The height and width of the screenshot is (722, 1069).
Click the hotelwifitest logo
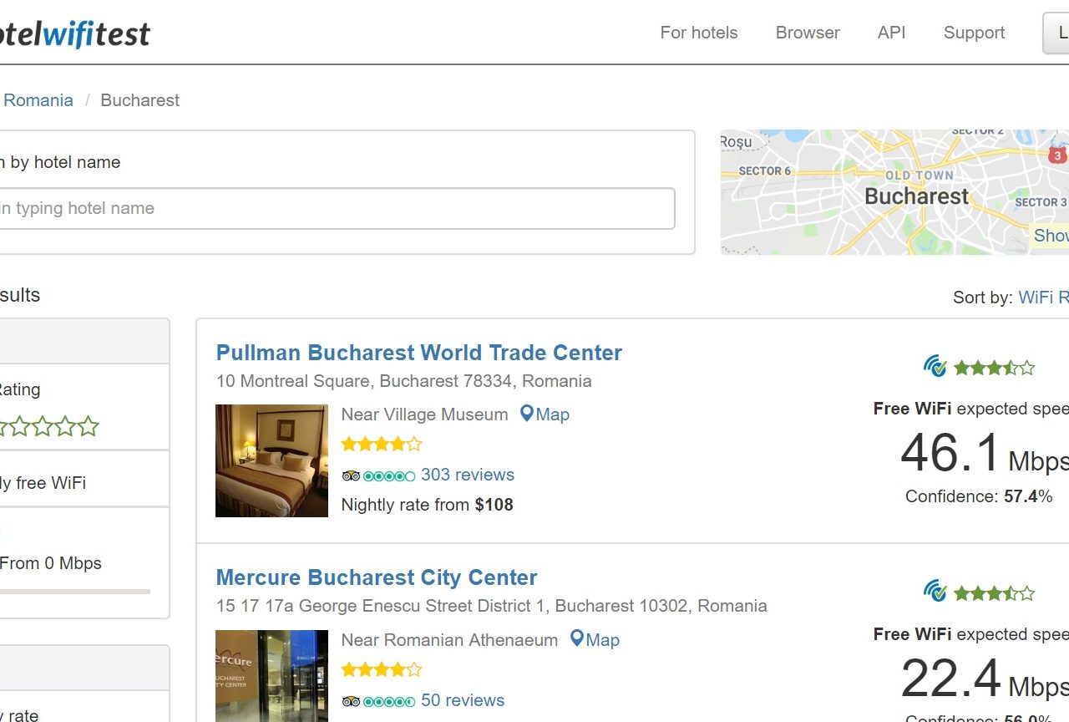tap(75, 33)
